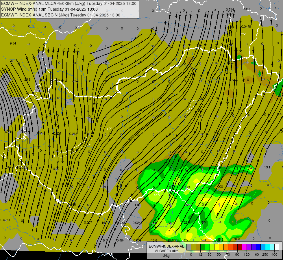Click the map value 1.38
The width and height of the screenshot is (283, 260).
138,205
